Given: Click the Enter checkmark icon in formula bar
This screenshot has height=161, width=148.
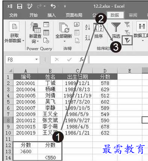Looking at the screenshot, I should pos(69,59).
